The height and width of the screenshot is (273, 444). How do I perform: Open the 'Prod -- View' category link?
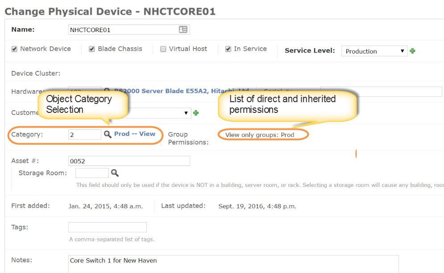click(135, 134)
